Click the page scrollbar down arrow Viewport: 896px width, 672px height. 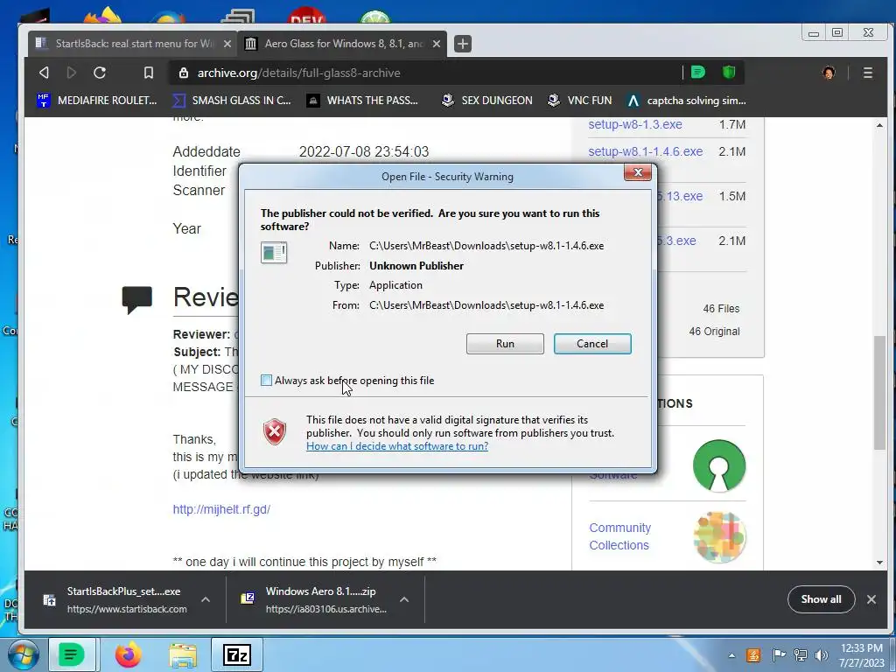(x=879, y=563)
